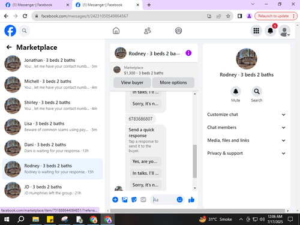The width and height of the screenshot is (300, 225).
Task: Choose a sticker icon in composer
Action: [x=134, y=199]
